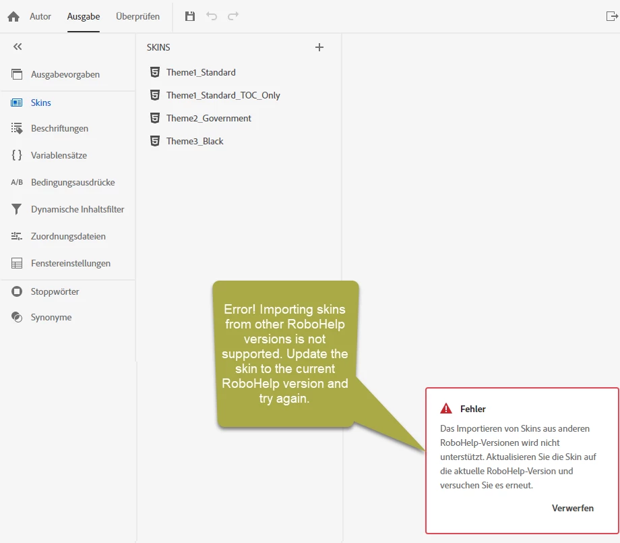This screenshot has width=620, height=543.
Task: Click the funnel filter icon
Action: [17, 209]
